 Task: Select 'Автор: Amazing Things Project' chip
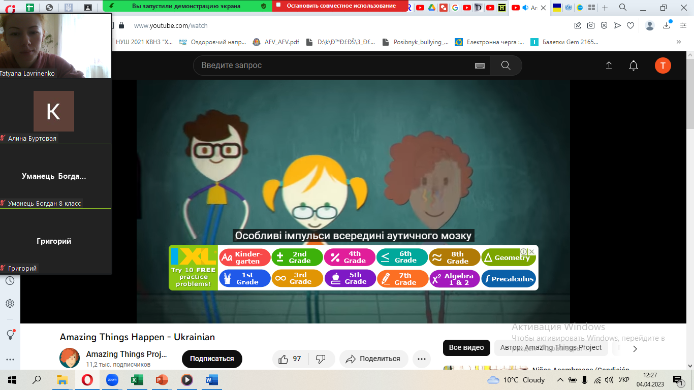click(551, 348)
